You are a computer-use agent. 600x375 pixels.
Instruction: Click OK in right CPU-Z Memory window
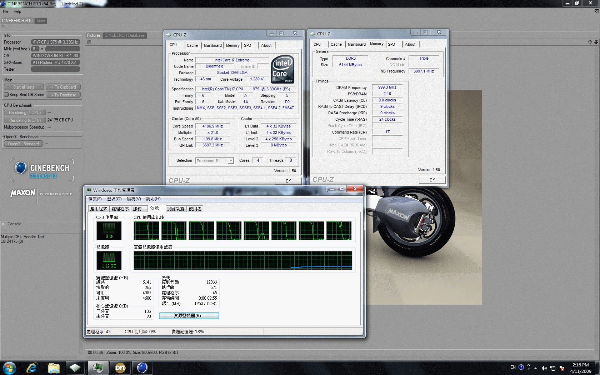click(432, 180)
